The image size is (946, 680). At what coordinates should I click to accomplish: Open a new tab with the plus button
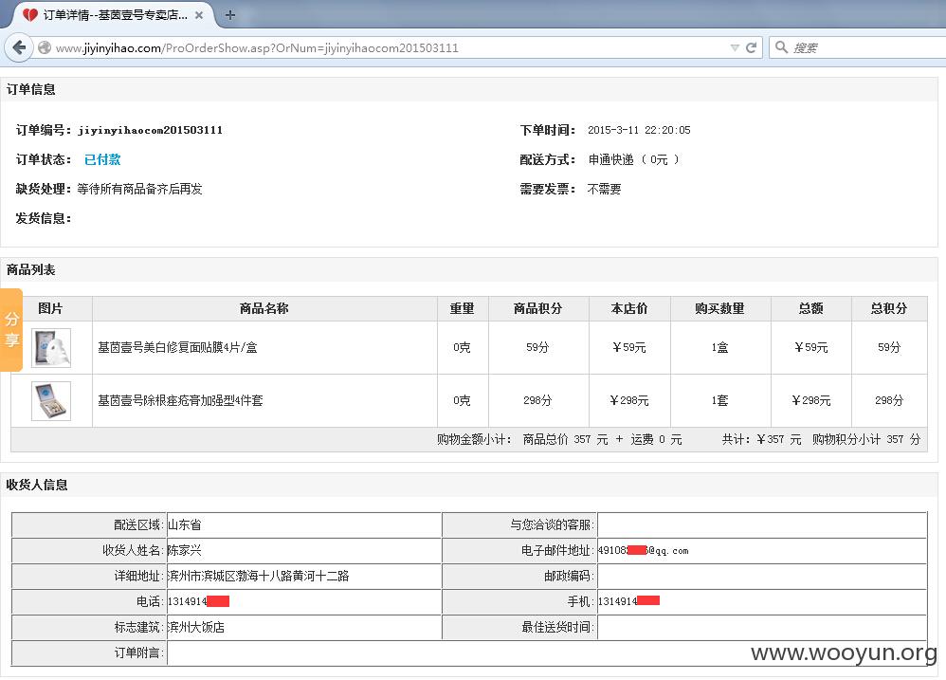point(229,15)
